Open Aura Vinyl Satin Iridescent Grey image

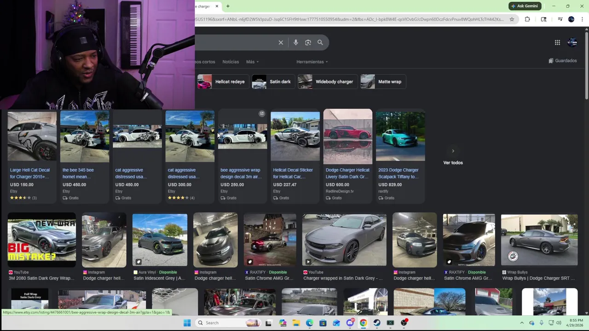160,240
